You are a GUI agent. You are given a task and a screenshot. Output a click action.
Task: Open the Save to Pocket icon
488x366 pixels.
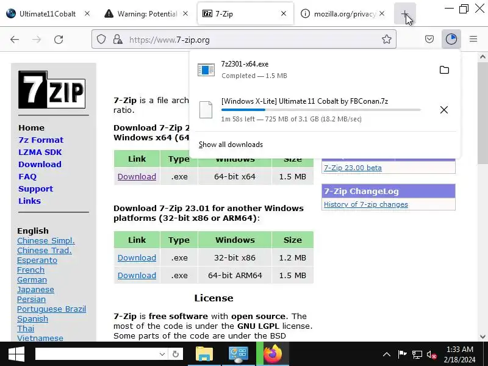click(x=429, y=39)
